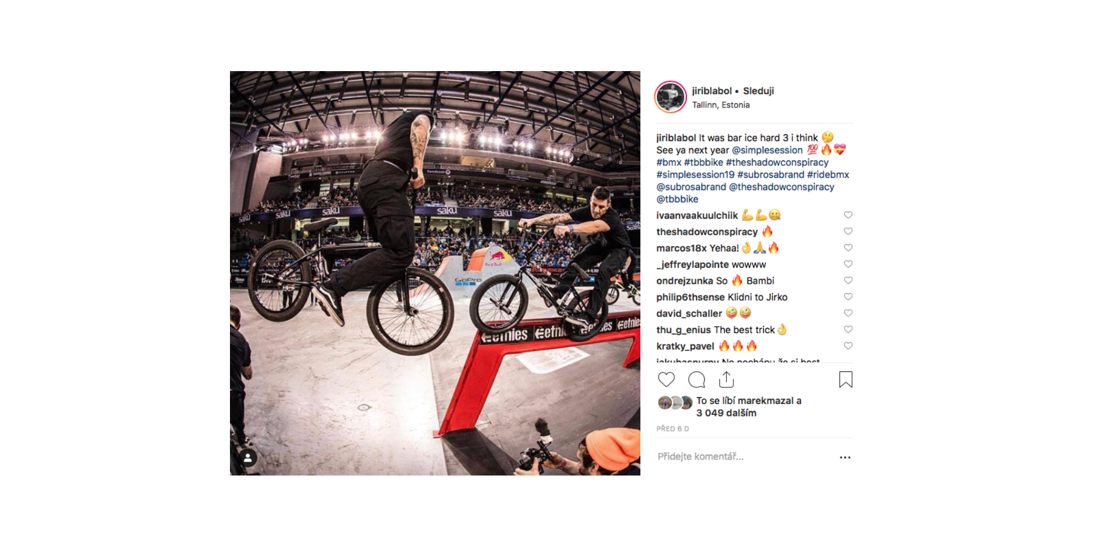
Task: Open jiriblabol profile picture avatar
Action: (671, 97)
